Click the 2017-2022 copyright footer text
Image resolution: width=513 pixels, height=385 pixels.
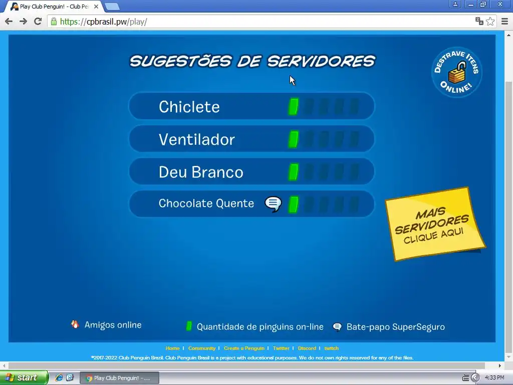pos(252,357)
